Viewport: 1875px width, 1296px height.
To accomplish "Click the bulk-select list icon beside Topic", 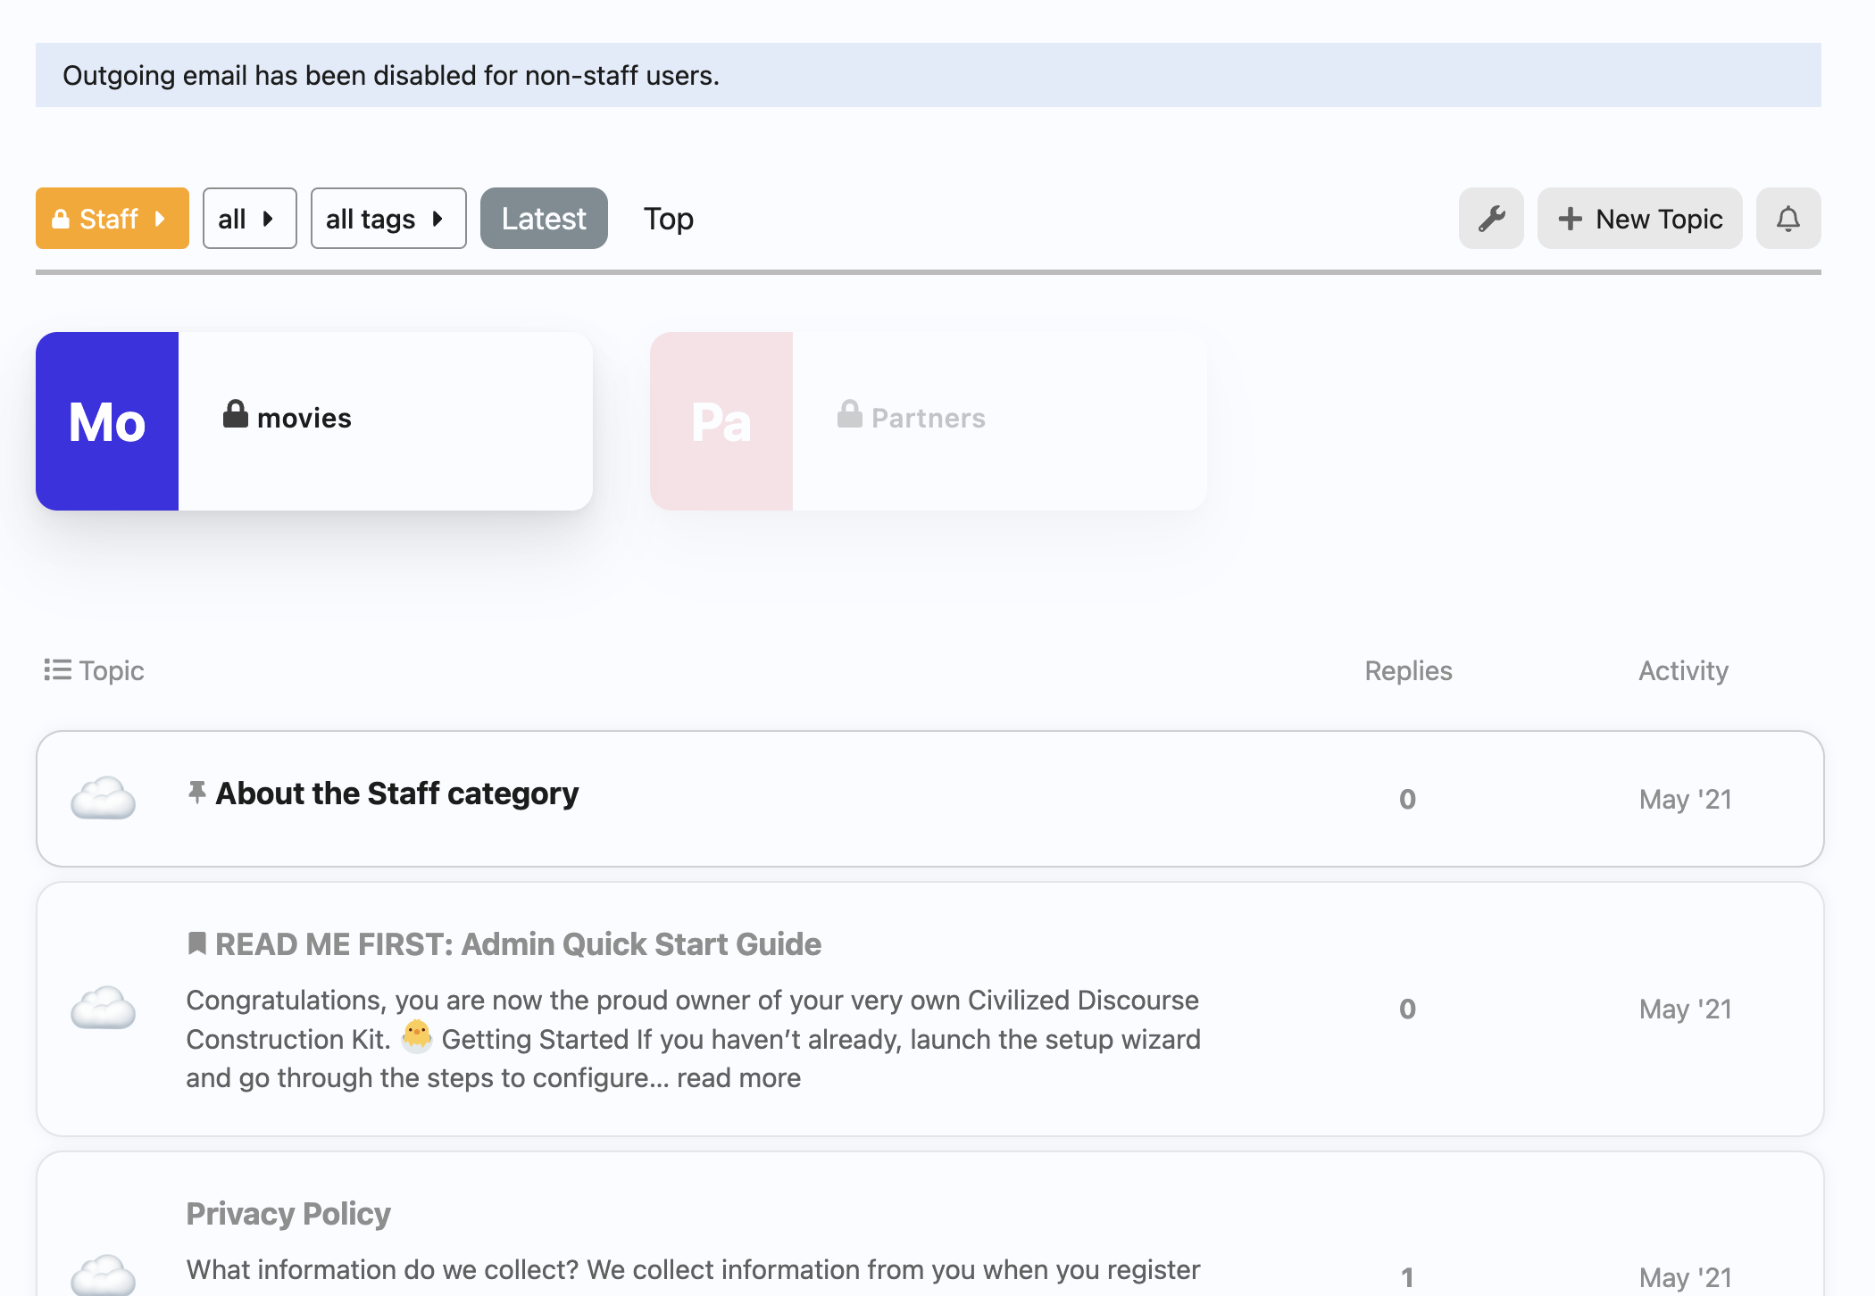I will pyautogui.click(x=57, y=670).
